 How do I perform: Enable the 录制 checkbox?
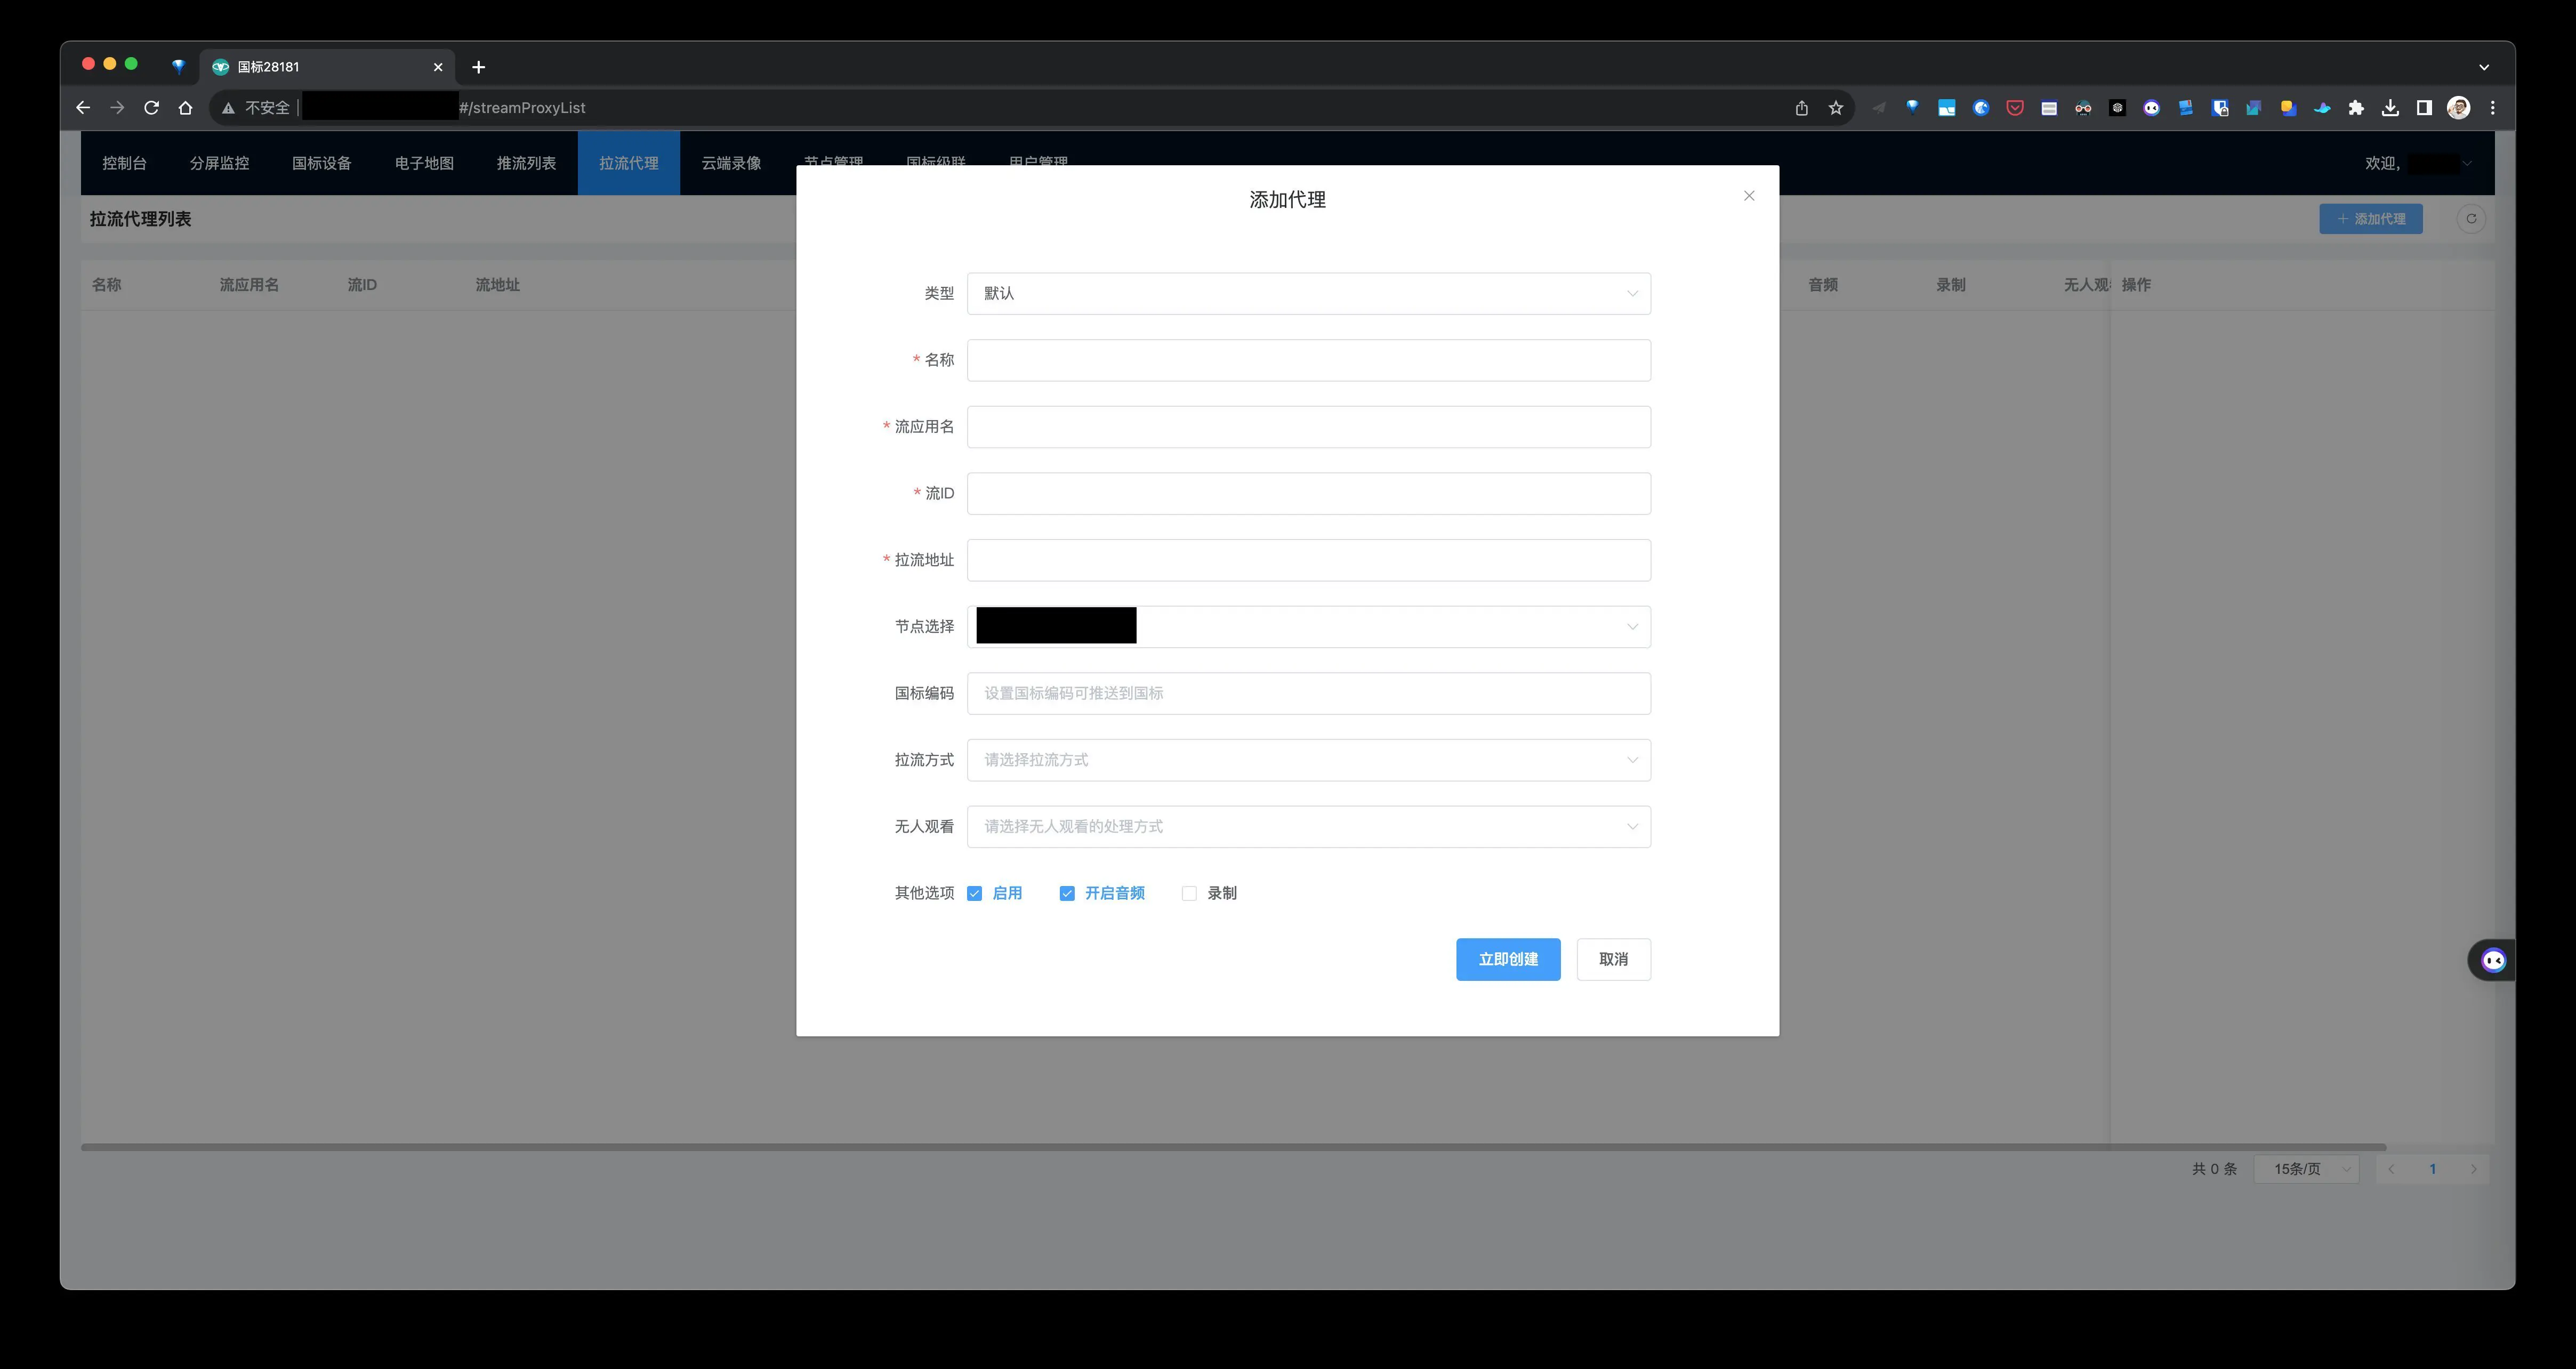pos(1189,893)
